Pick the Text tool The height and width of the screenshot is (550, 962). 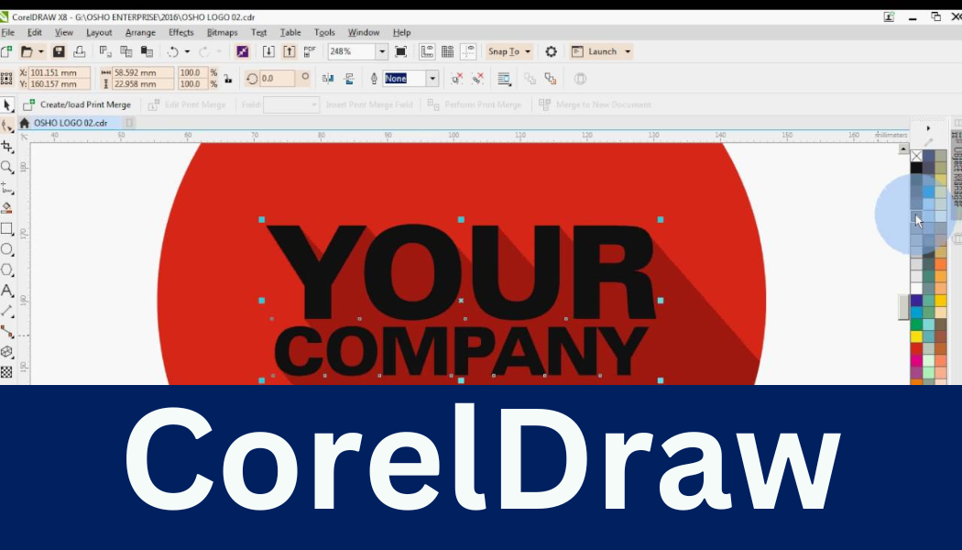7,291
